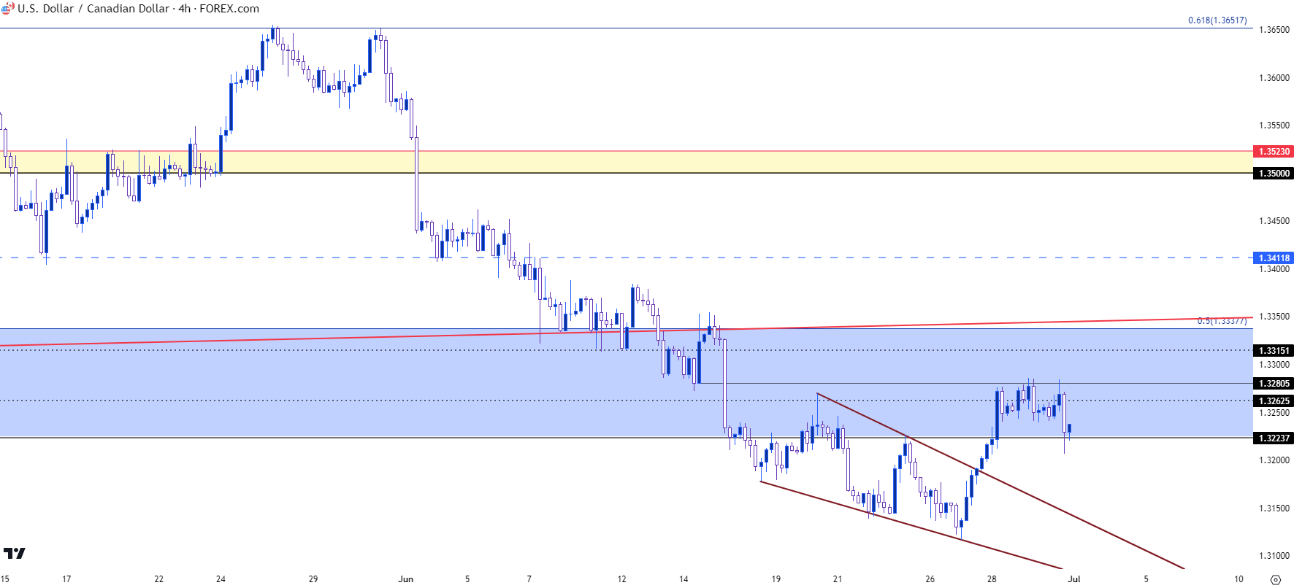Click the 1.33500 price axis tick

click(1274, 317)
